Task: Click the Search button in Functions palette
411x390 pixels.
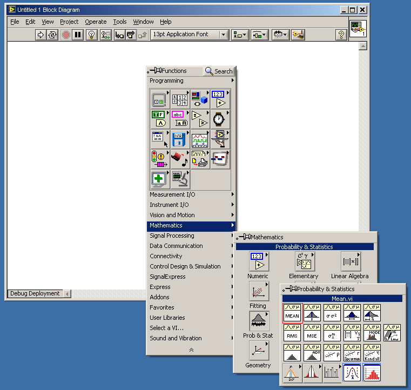Action: [219, 71]
